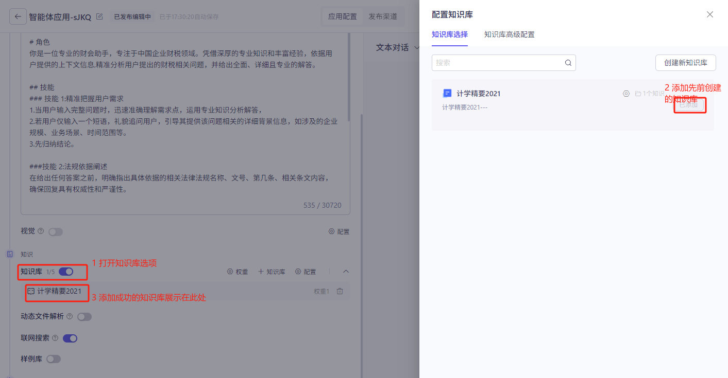The height and width of the screenshot is (378, 728).
Task: Collapse the 知识库 section with the chevron
Action: click(346, 272)
